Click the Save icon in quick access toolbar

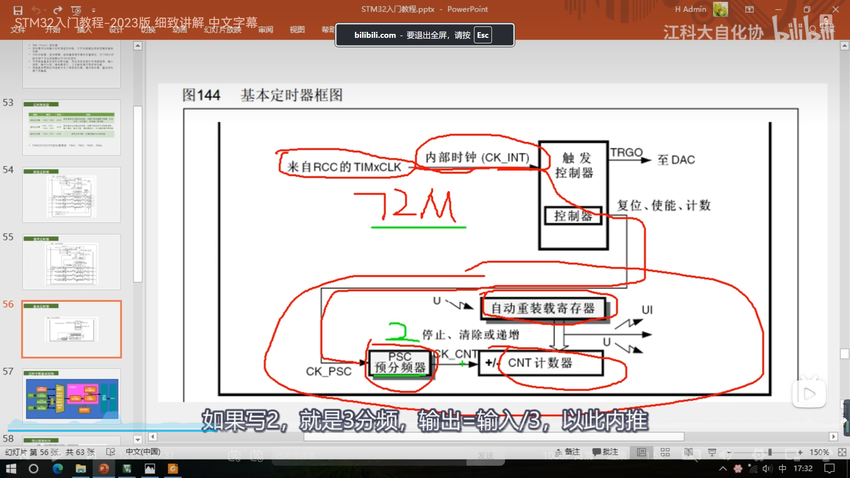(x=18, y=10)
